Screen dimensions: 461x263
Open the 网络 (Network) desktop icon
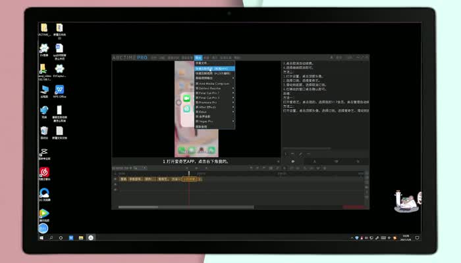44,112
